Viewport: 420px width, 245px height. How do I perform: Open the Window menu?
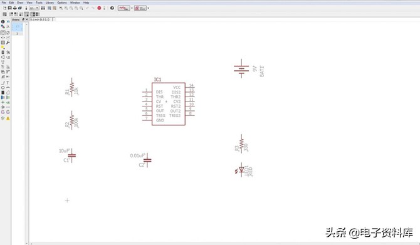click(75, 3)
